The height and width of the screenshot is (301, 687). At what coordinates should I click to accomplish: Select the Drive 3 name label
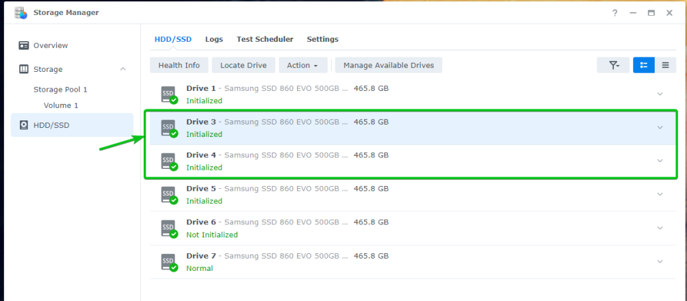[x=201, y=122]
